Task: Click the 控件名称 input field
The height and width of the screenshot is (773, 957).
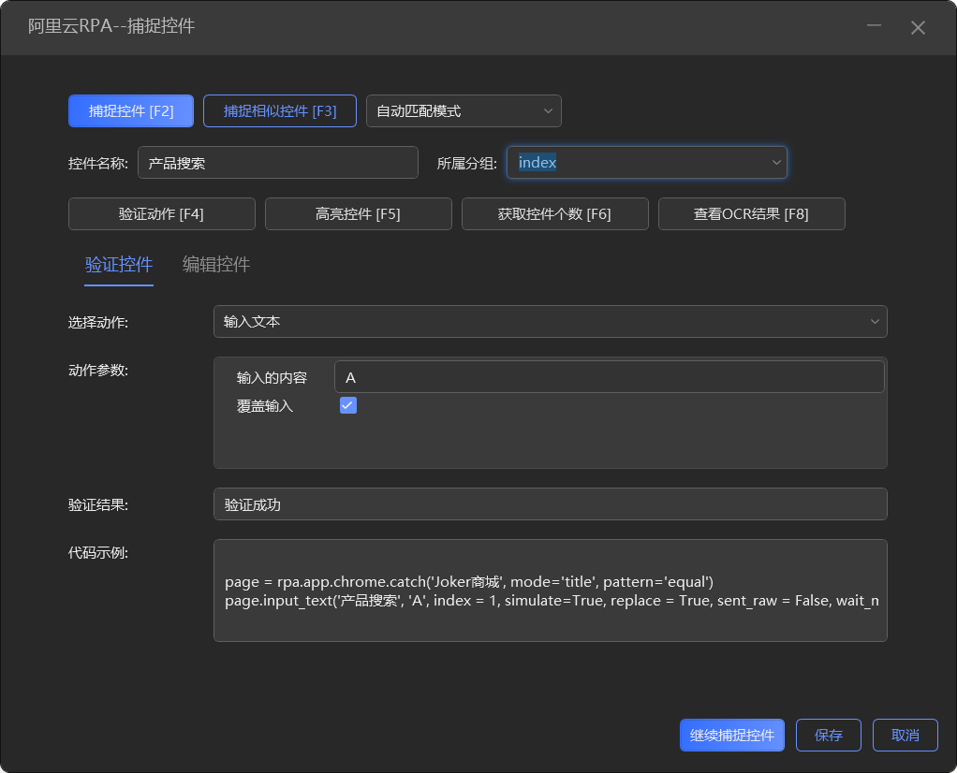Action: [278, 163]
